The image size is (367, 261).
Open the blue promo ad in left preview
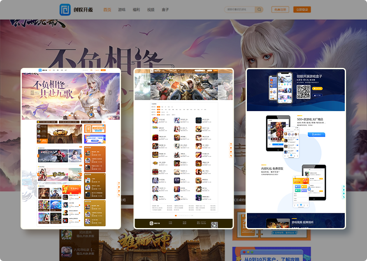tap(95, 139)
